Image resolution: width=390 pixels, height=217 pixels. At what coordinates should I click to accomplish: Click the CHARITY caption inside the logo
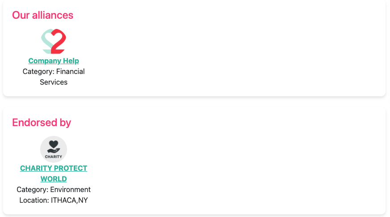point(54,156)
